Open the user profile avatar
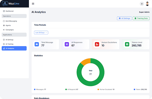 [147, 4]
